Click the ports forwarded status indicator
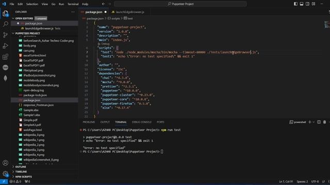330x185 pixels. [x=27, y=181]
